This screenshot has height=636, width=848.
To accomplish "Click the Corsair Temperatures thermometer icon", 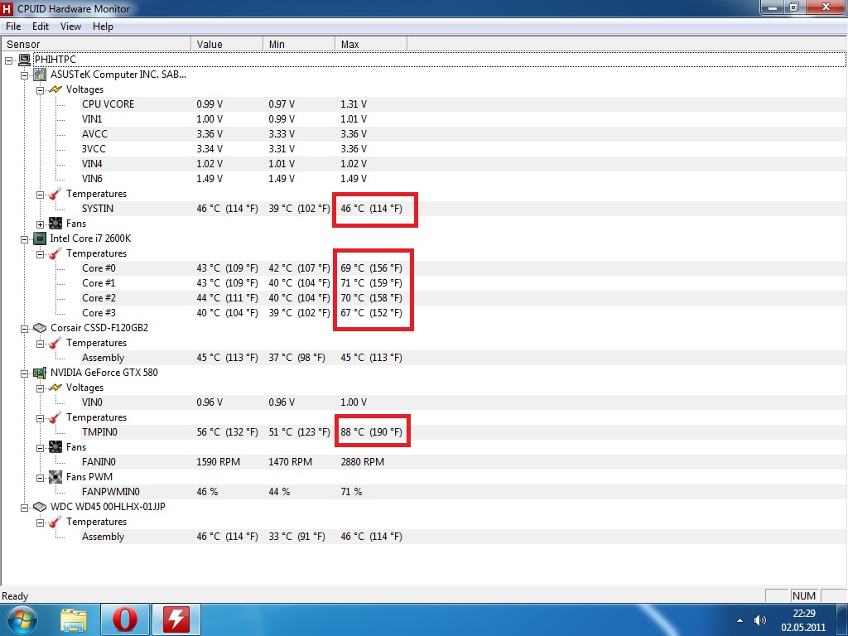I will coord(55,343).
